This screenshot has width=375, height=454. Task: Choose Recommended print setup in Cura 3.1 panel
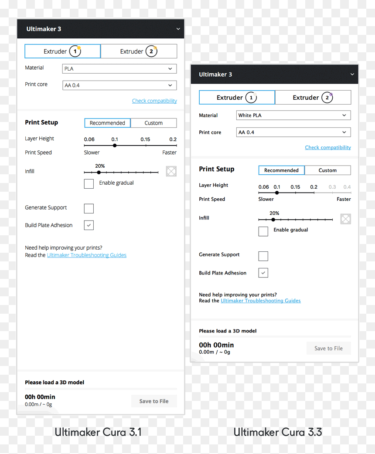click(x=108, y=123)
